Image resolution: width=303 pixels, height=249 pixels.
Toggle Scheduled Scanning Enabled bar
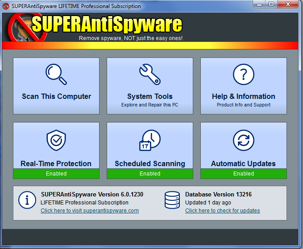tap(150, 174)
